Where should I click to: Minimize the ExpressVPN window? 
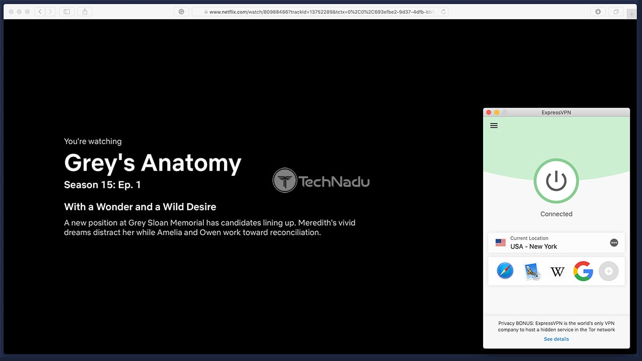pos(496,112)
